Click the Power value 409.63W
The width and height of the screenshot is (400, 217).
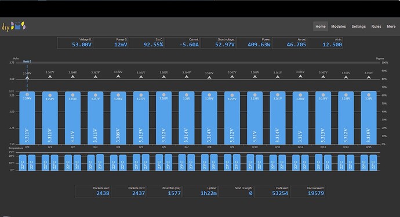point(259,45)
